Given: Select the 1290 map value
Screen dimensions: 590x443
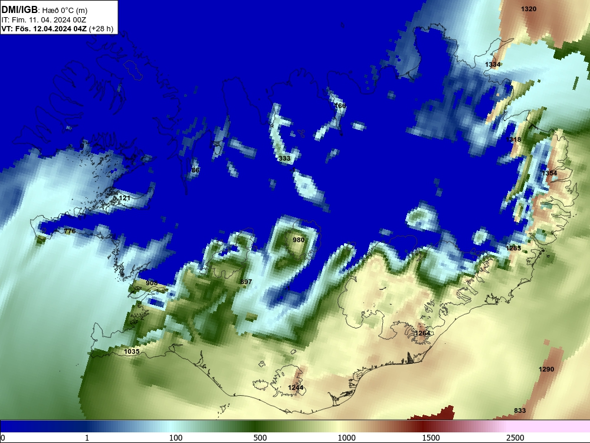Looking at the screenshot, I should (x=546, y=369).
